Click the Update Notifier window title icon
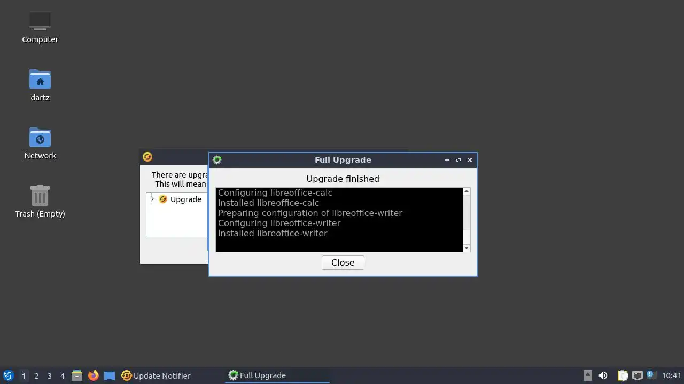This screenshot has width=684, height=384. (x=147, y=157)
